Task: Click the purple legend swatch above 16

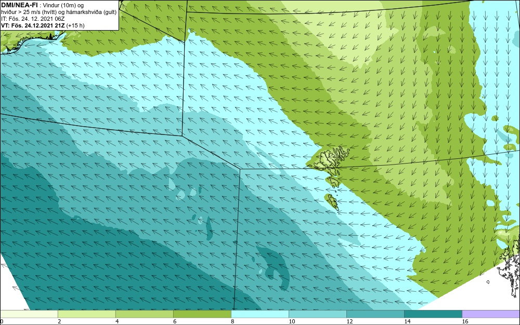Action: click(x=491, y=314)
